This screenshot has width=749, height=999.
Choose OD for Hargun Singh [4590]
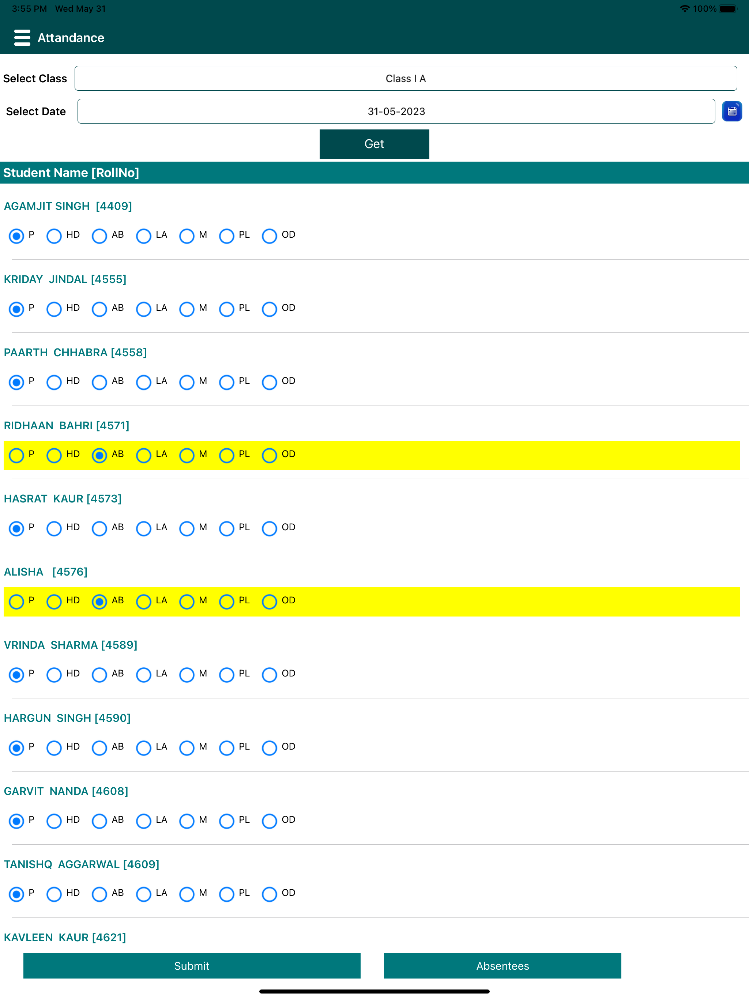pos(269,748)
